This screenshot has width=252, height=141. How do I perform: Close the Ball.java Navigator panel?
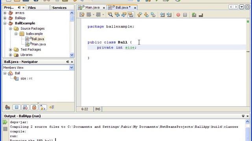[72, 62]
